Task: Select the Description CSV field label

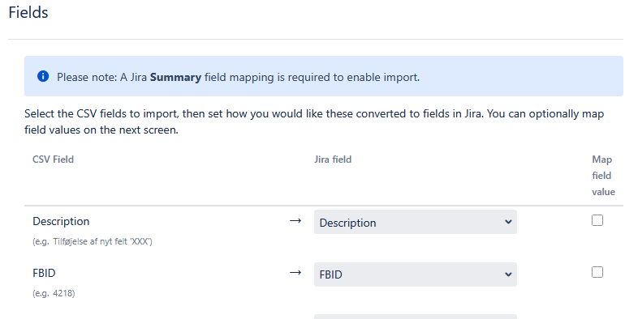Action: (61, 221)
